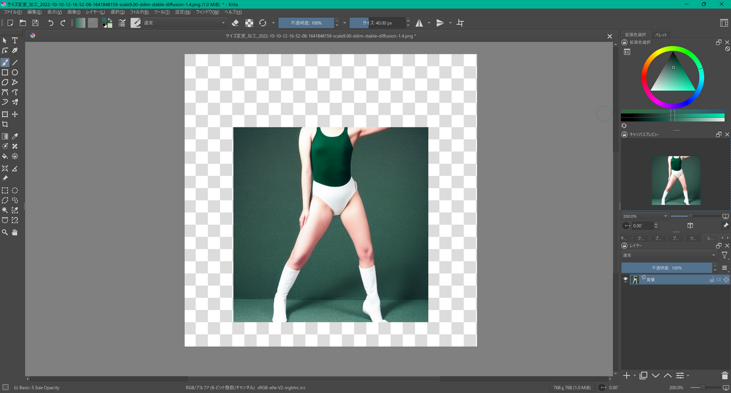Open the layer blending mode dropdown

pyautogui.click(x=668, y=255)
